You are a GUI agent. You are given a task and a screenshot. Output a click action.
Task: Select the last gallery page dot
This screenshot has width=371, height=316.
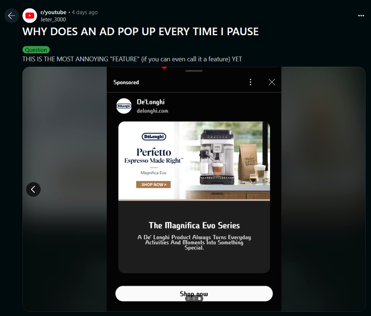tap(200, 299)
